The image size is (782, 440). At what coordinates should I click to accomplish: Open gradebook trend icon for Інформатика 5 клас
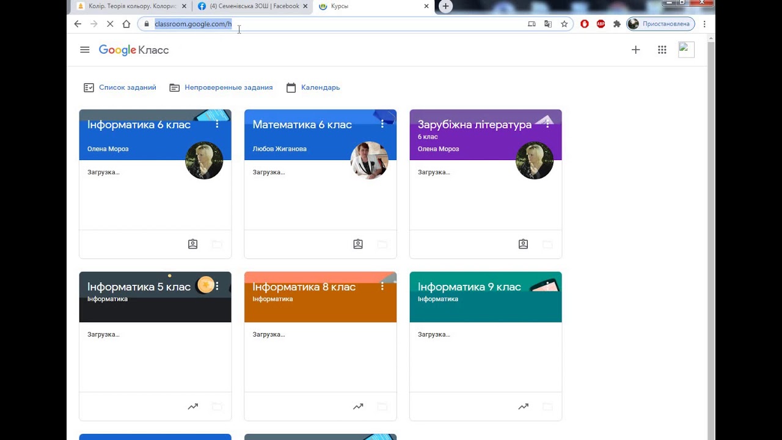(x=192, y=406)
